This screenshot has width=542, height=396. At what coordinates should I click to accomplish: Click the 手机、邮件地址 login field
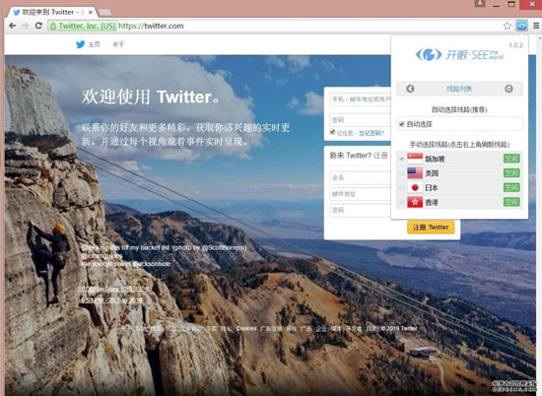pos(360,99)
